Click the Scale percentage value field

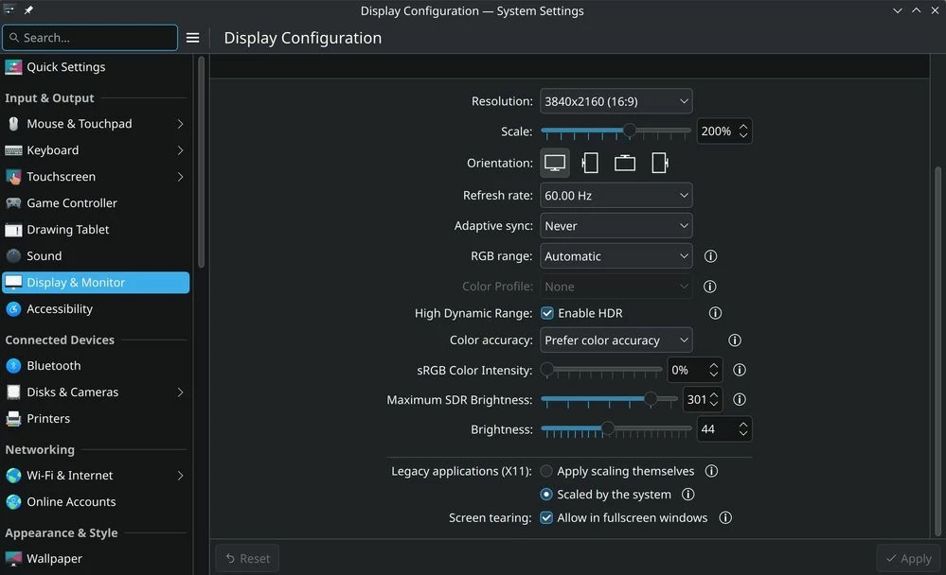717,131
